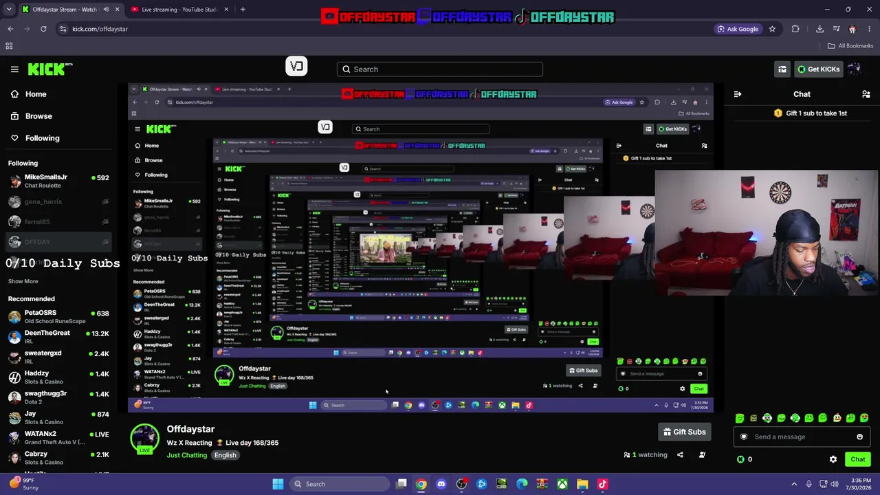This screenshot has height=495, width=880.
Task: Open Cabrzy recommended channel
Action: click(x=58, y=458)
